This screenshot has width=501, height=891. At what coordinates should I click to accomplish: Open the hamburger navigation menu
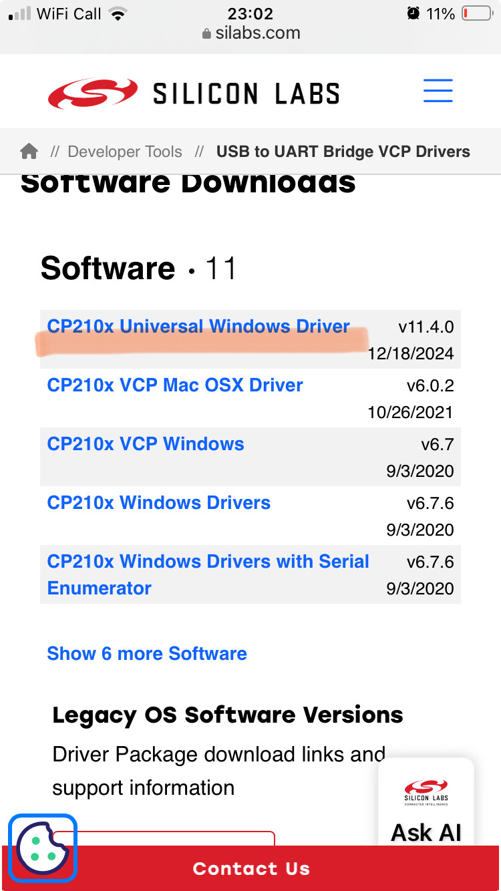coord(438,91)
